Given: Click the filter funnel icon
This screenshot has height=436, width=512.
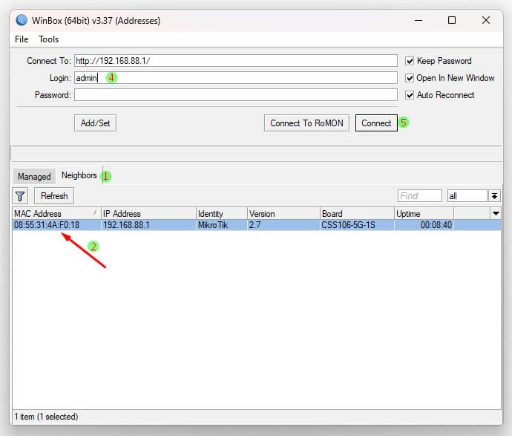Looking at the screenshot, I should pos(21,196).
